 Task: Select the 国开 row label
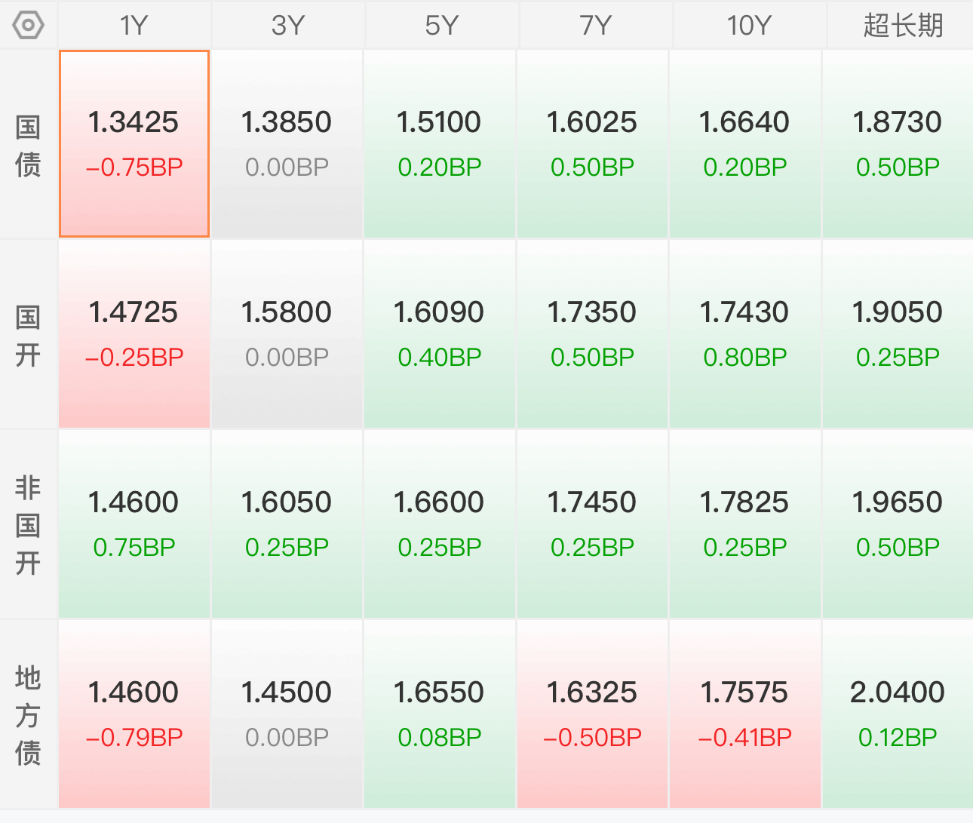coord(28,335)
